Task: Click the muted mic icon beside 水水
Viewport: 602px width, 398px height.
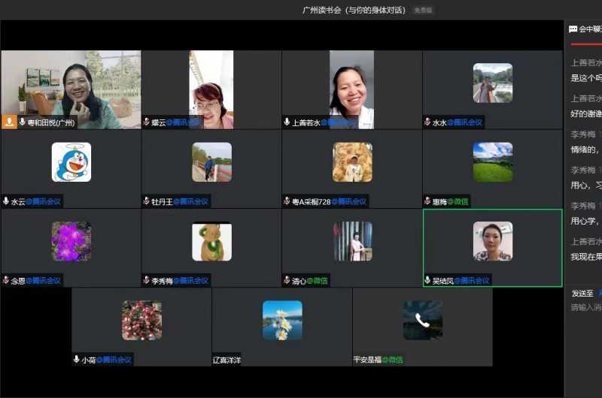Action: (x=427, y=122)
